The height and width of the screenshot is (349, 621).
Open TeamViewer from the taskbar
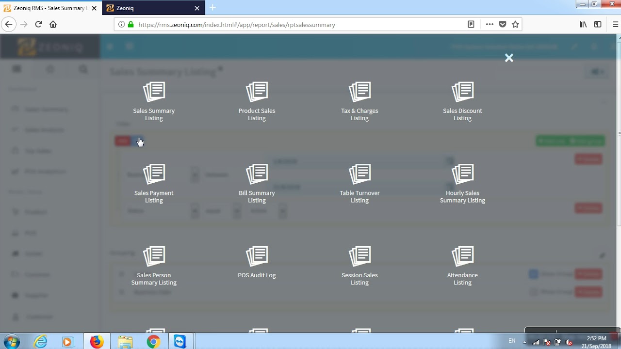tap(180, 342)
